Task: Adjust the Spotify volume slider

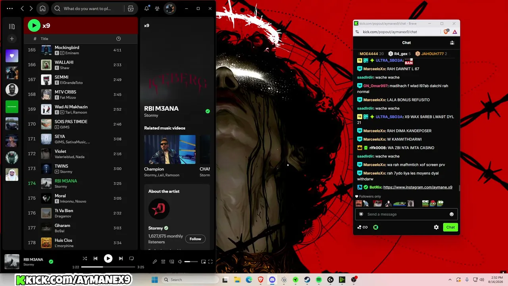Action: pyautogui.click(x=191, y=262)
